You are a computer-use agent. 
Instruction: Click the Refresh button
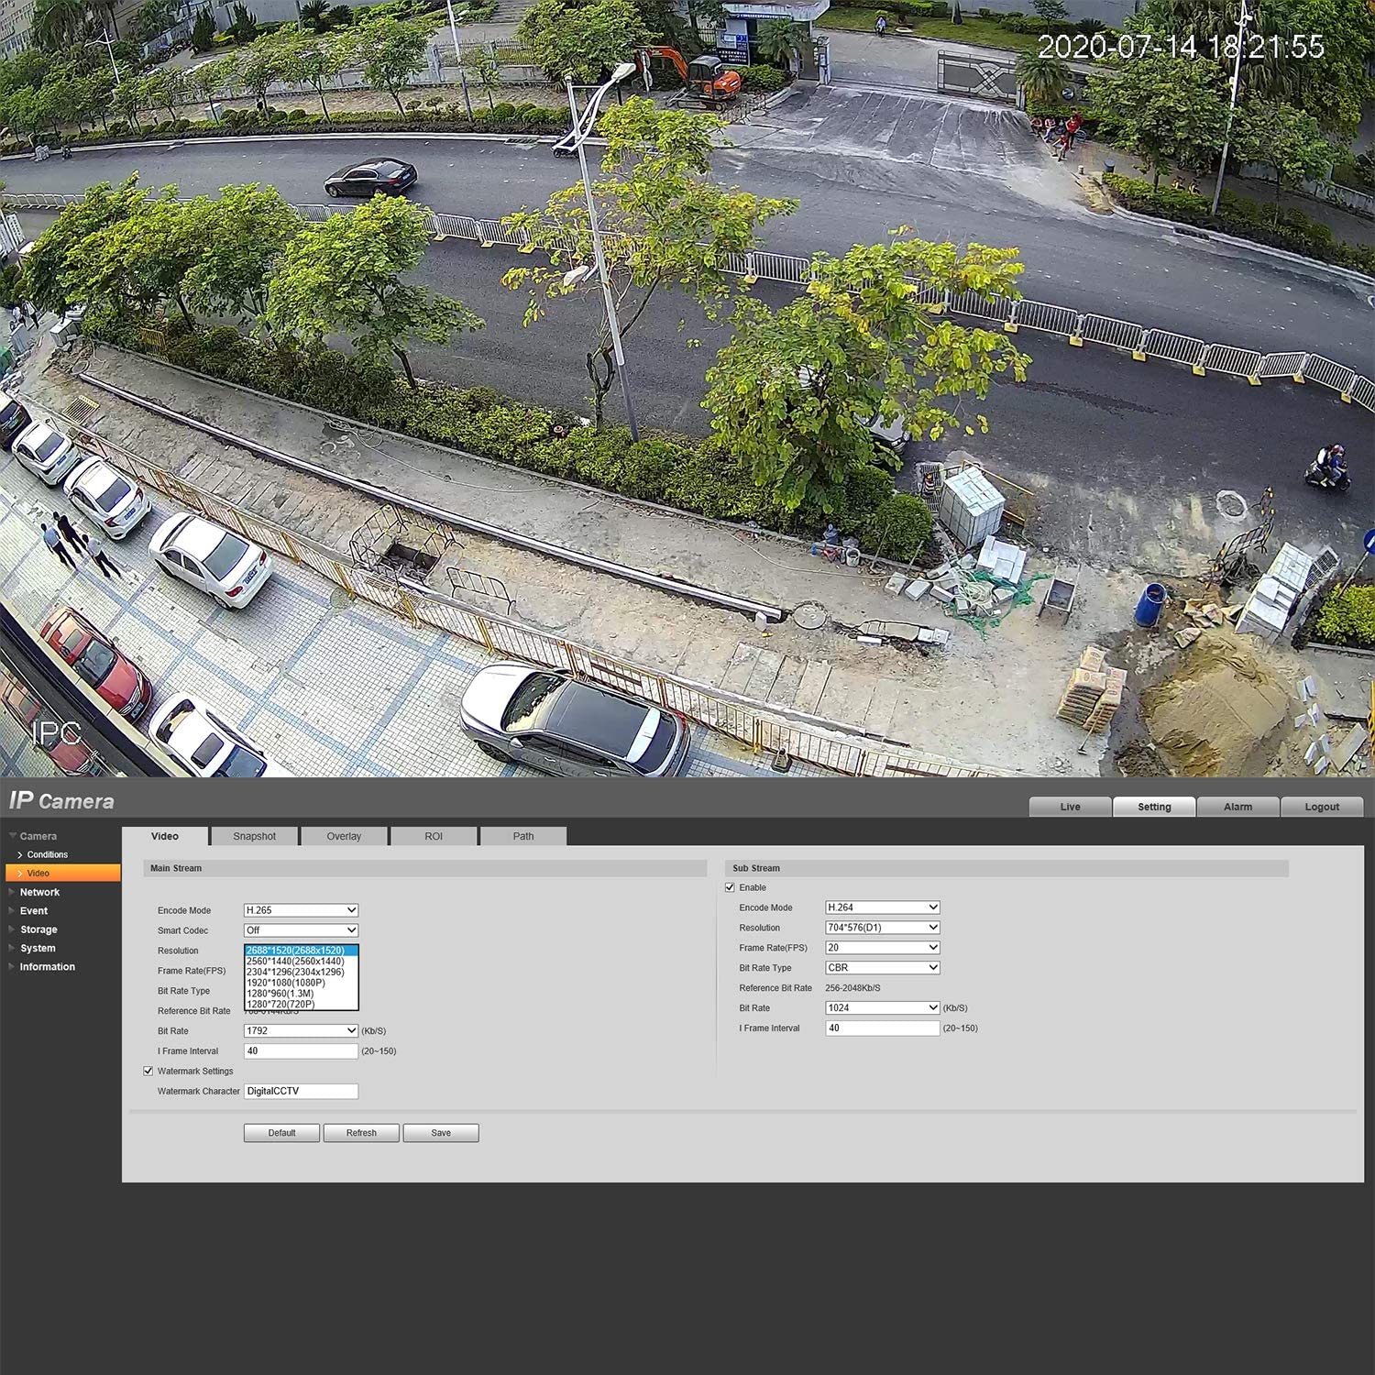pos(361,1133)
